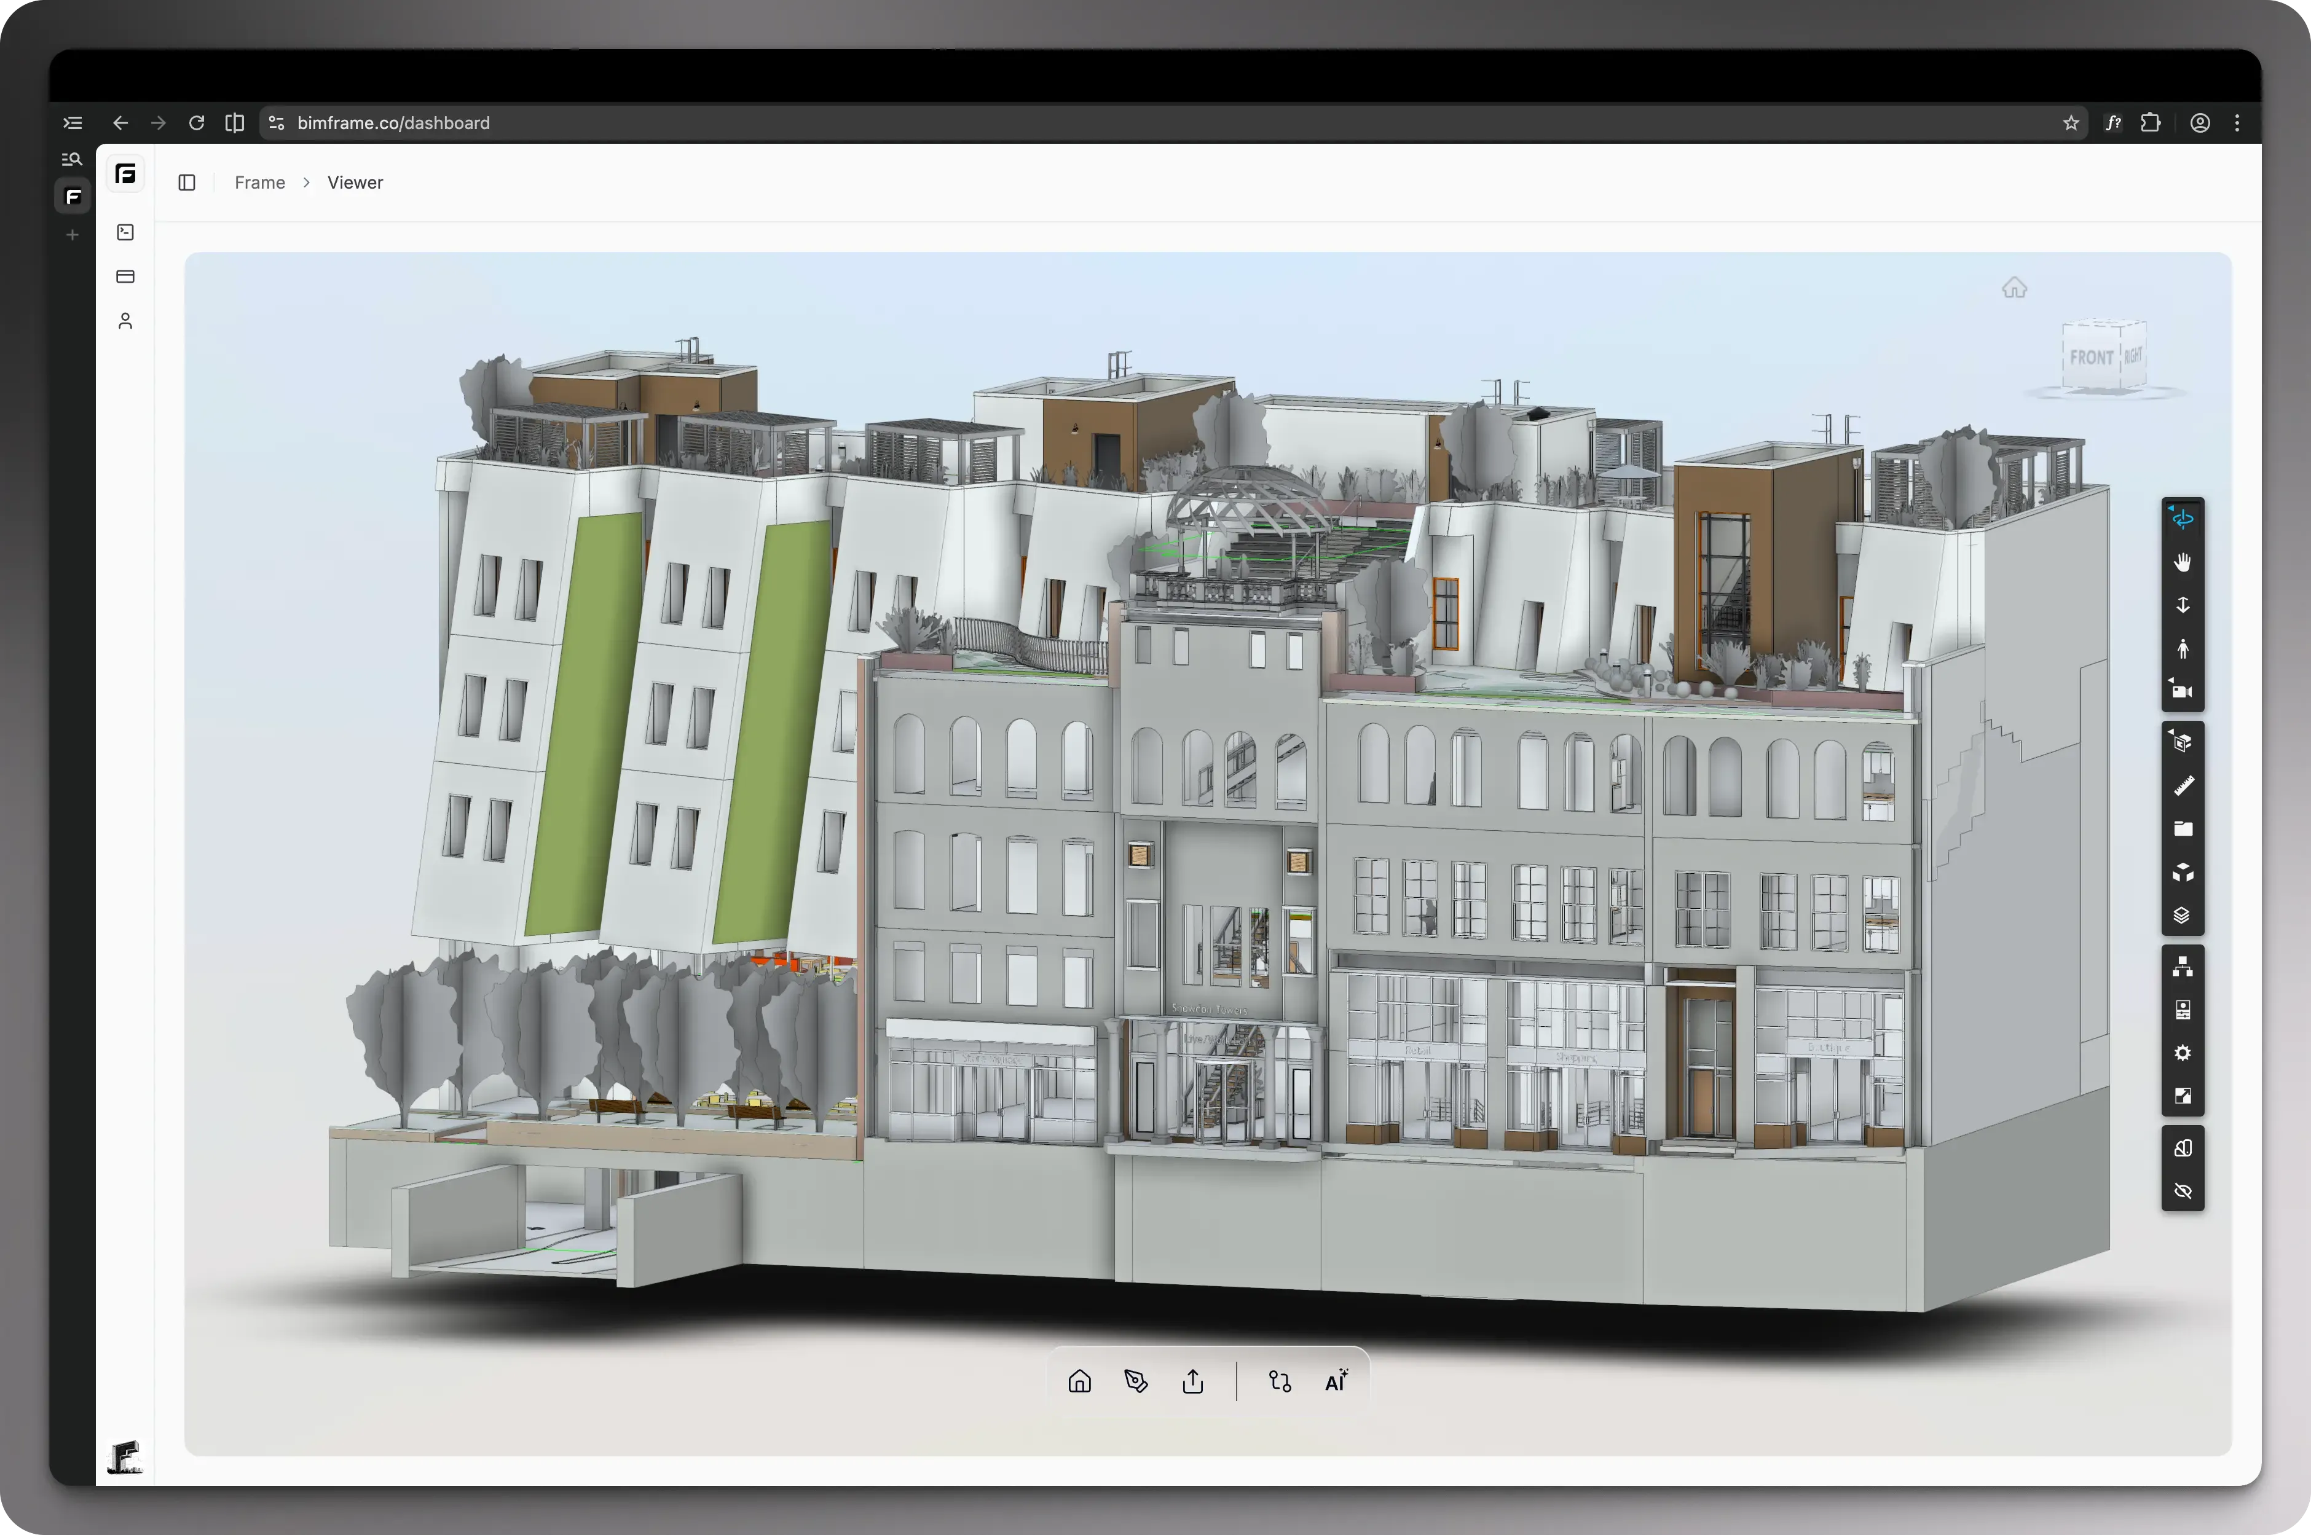Export the model using the share button
The height and width of the screenshot is (1535, 2311).
(1192, 1380)
